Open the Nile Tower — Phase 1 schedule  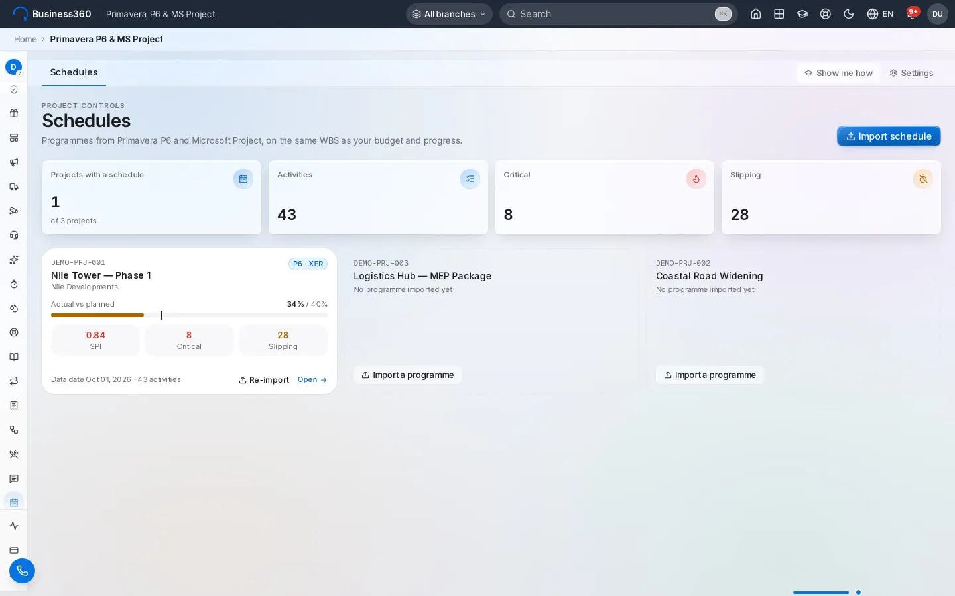pyautogui.click(x=312, y=380)
